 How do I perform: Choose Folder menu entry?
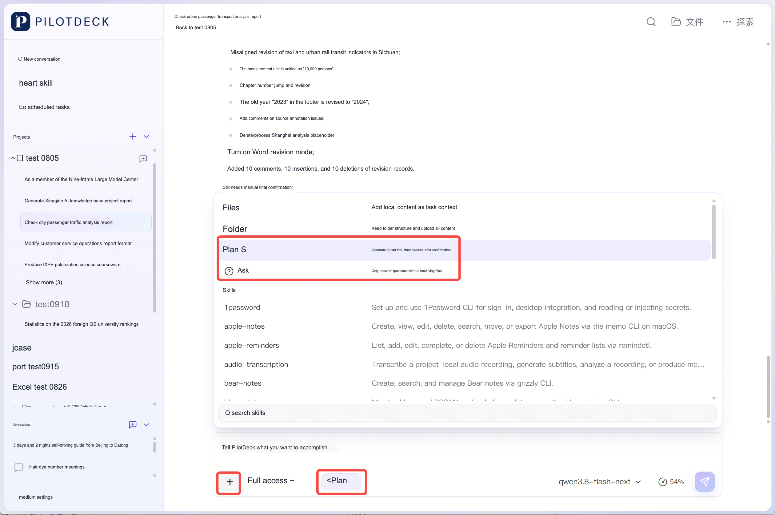[x=464, y=229]
